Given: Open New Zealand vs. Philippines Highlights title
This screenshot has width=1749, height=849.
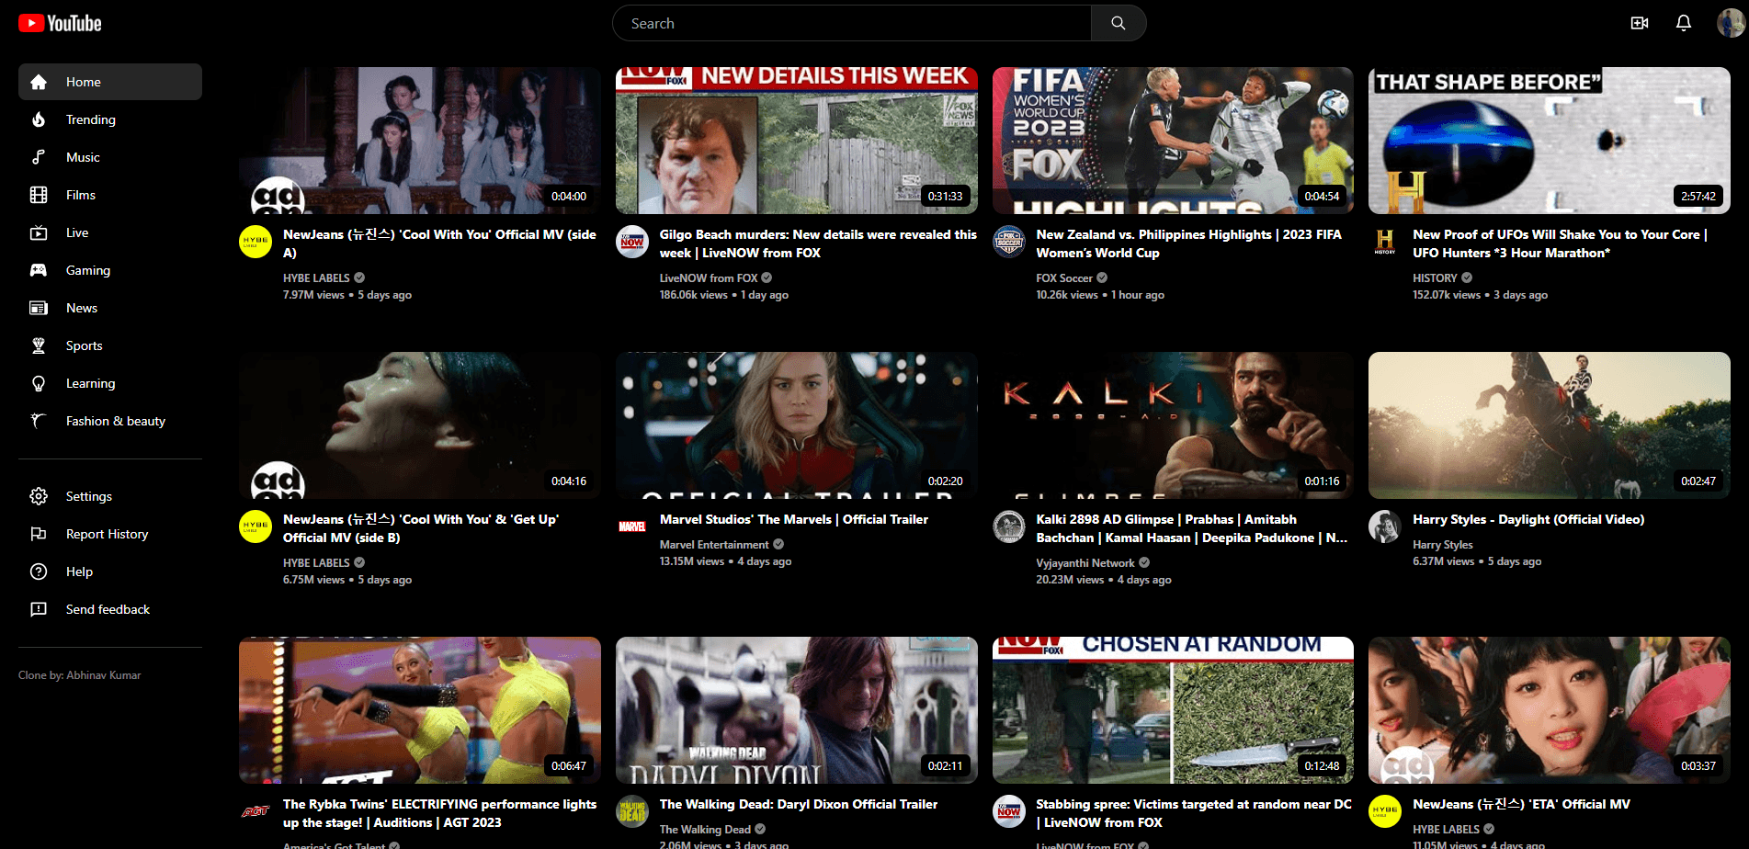Looking at the screenshot, I should 1188,243.
